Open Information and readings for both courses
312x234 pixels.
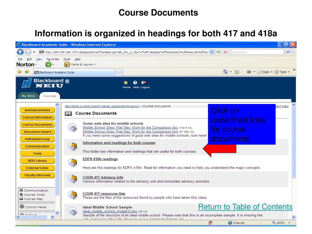(119, 143)
